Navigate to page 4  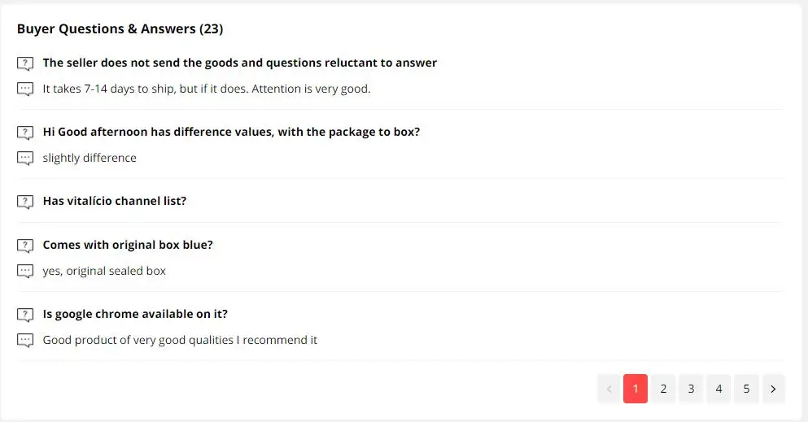coord(718,389)
